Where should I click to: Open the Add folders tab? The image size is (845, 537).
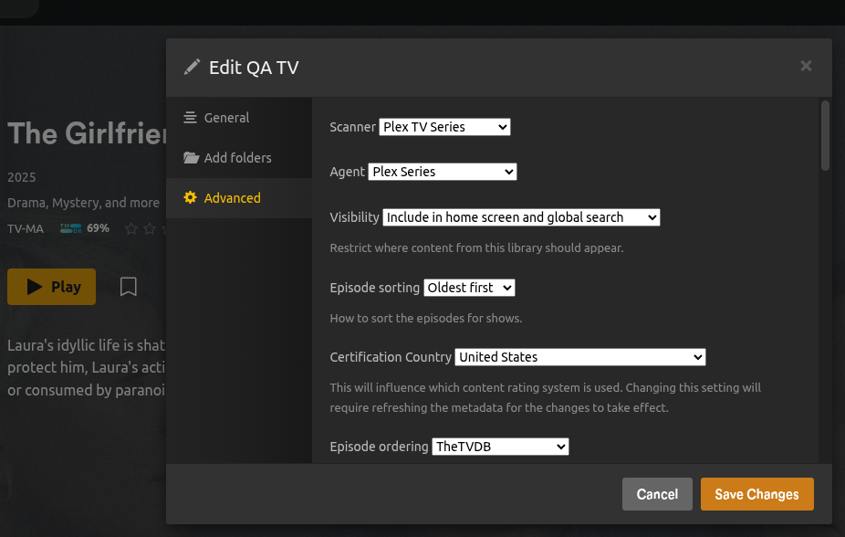tap(237, 158)
